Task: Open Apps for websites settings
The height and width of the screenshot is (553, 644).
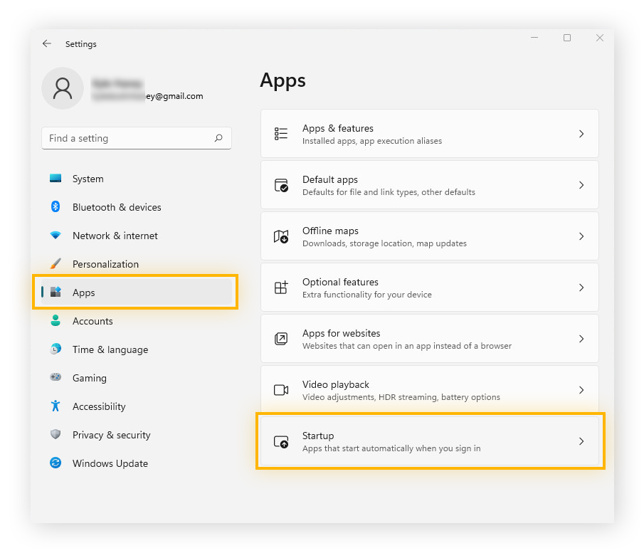Action: pyautogui.click(x=430, y=339)
